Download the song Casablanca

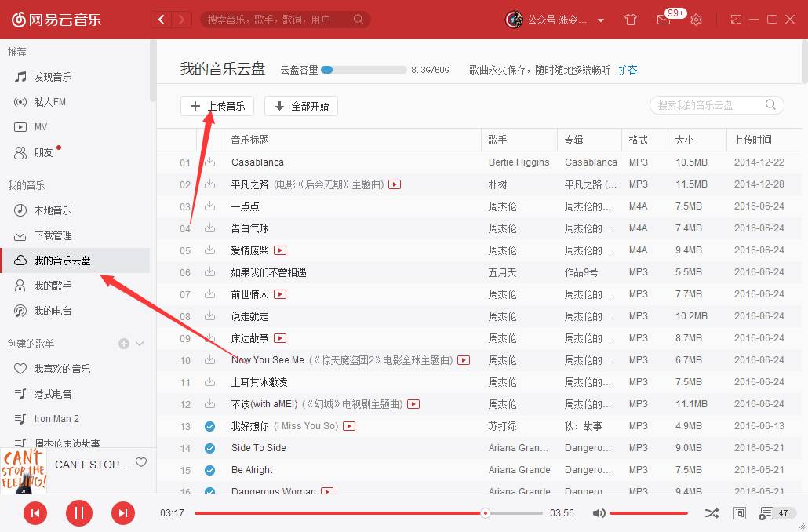[209, 162]
